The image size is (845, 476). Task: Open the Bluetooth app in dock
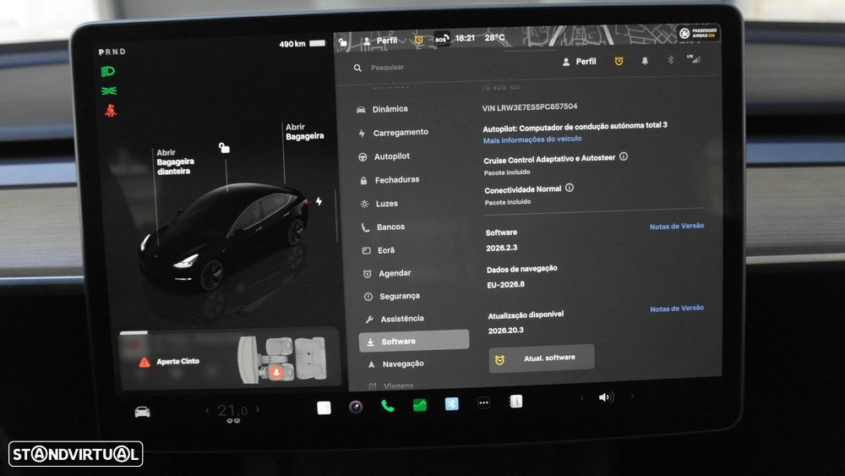click(451, 403)
